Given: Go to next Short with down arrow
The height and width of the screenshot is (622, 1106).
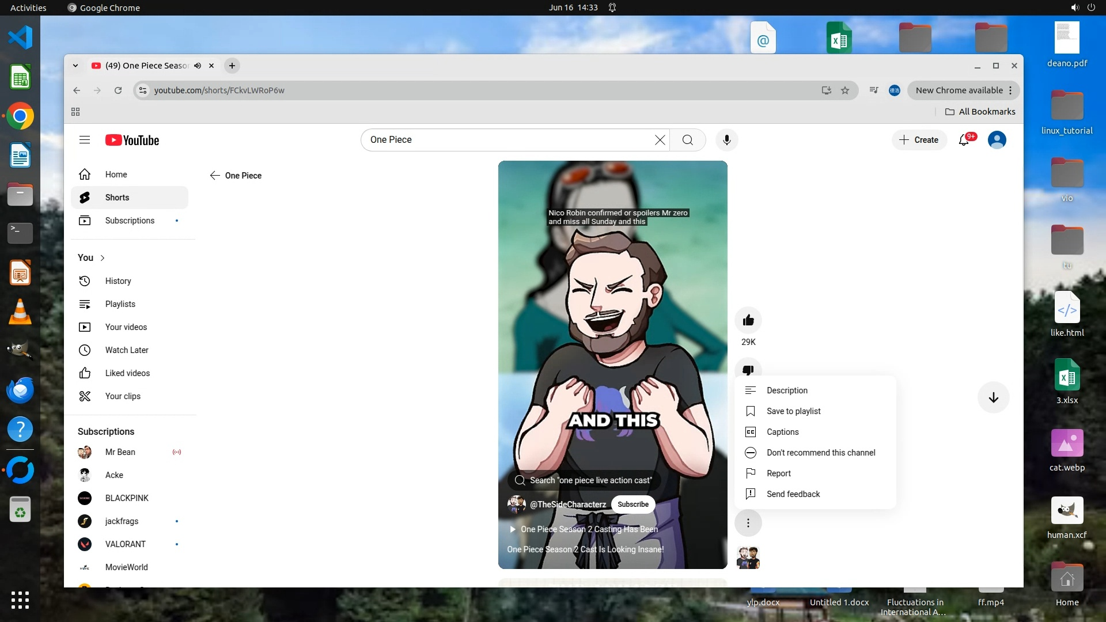Looking at the screenshot, I should coord(993,397).
